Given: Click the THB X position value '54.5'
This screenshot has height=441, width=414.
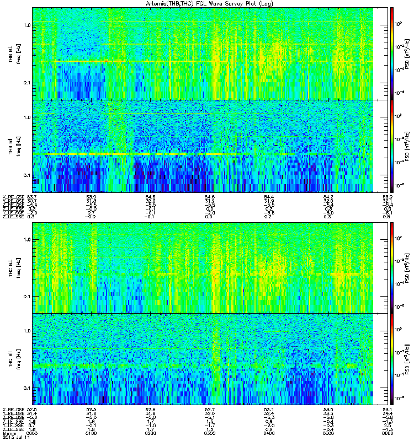Looking at the screenshot, I should [150, 197].
